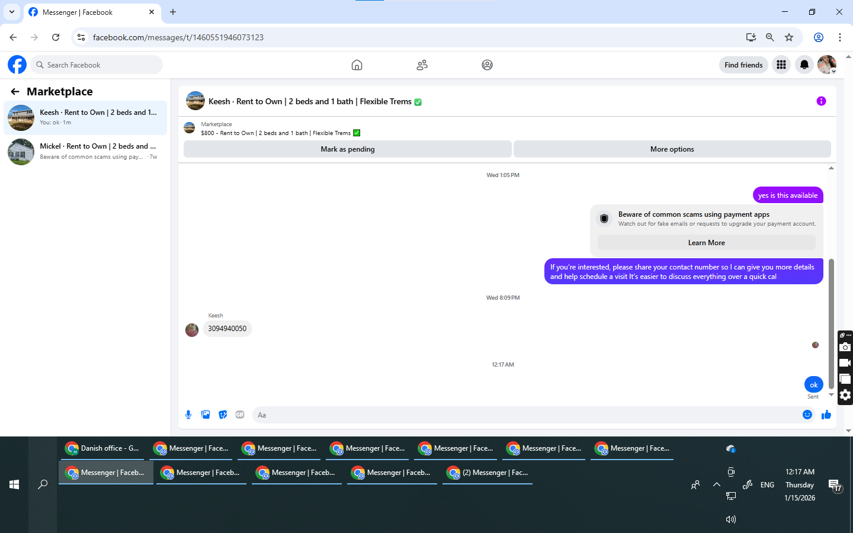Open settings gear on floating capture toolbar
This screenshot has width=853, height=533.
point(845,395)
